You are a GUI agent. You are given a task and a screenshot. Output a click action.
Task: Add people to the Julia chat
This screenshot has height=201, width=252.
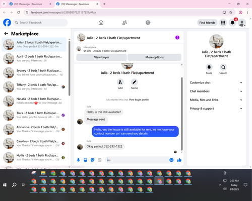(x=120, y=82)
